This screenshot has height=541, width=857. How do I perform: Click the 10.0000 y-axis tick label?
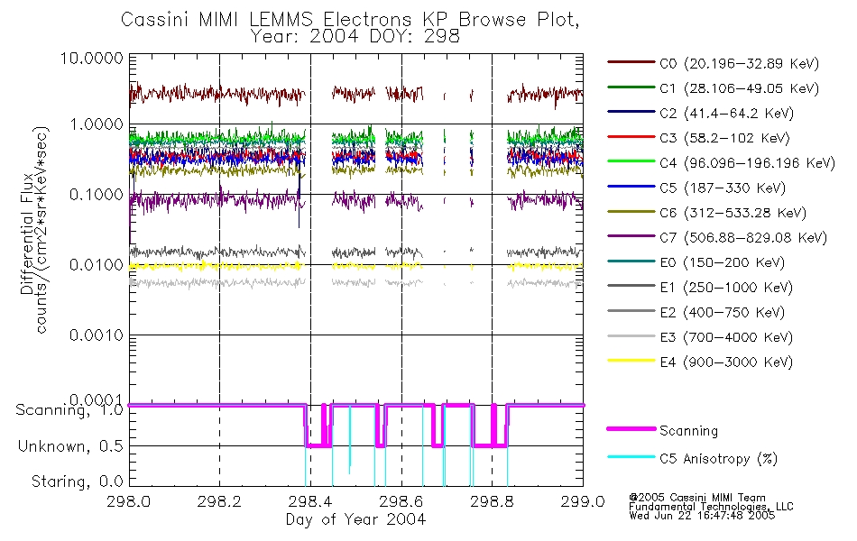point(92,58)
